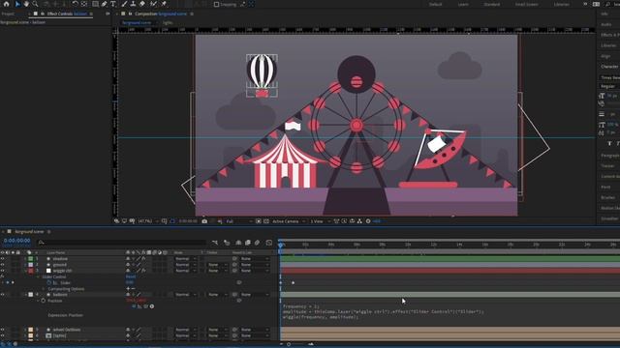Open the Paragraph panel at right
Viewport: 620px width, 348px height.
point(609,156)
